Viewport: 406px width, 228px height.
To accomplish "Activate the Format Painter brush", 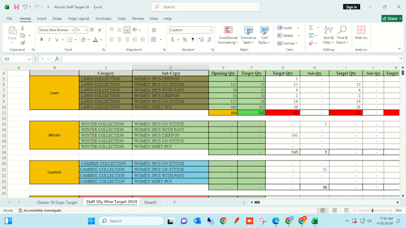I will click(23, 43).
